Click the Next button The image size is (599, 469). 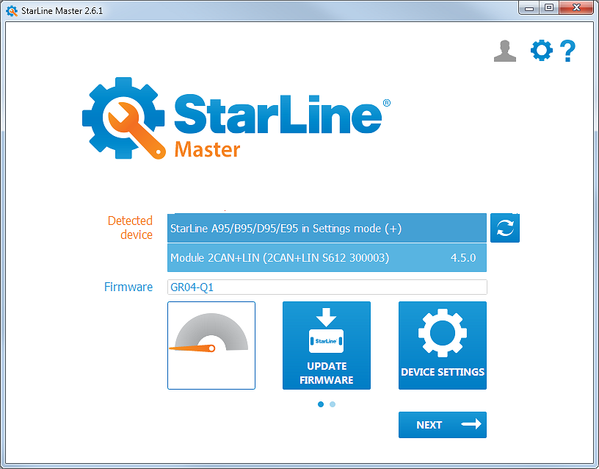443,425
